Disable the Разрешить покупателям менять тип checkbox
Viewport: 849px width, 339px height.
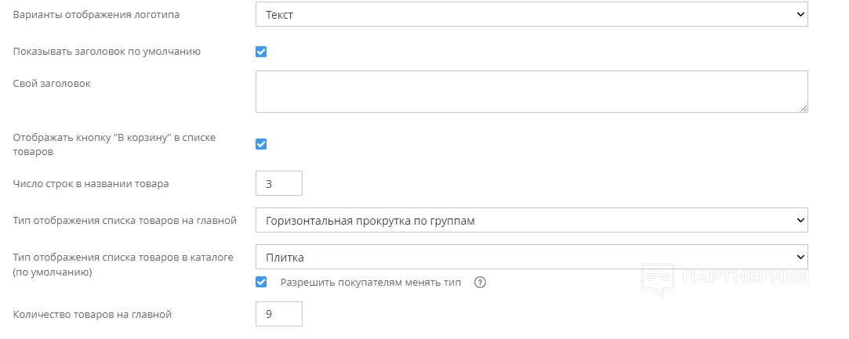click(x=262, y=282)
